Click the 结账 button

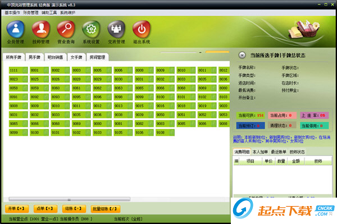click(74, 208)
